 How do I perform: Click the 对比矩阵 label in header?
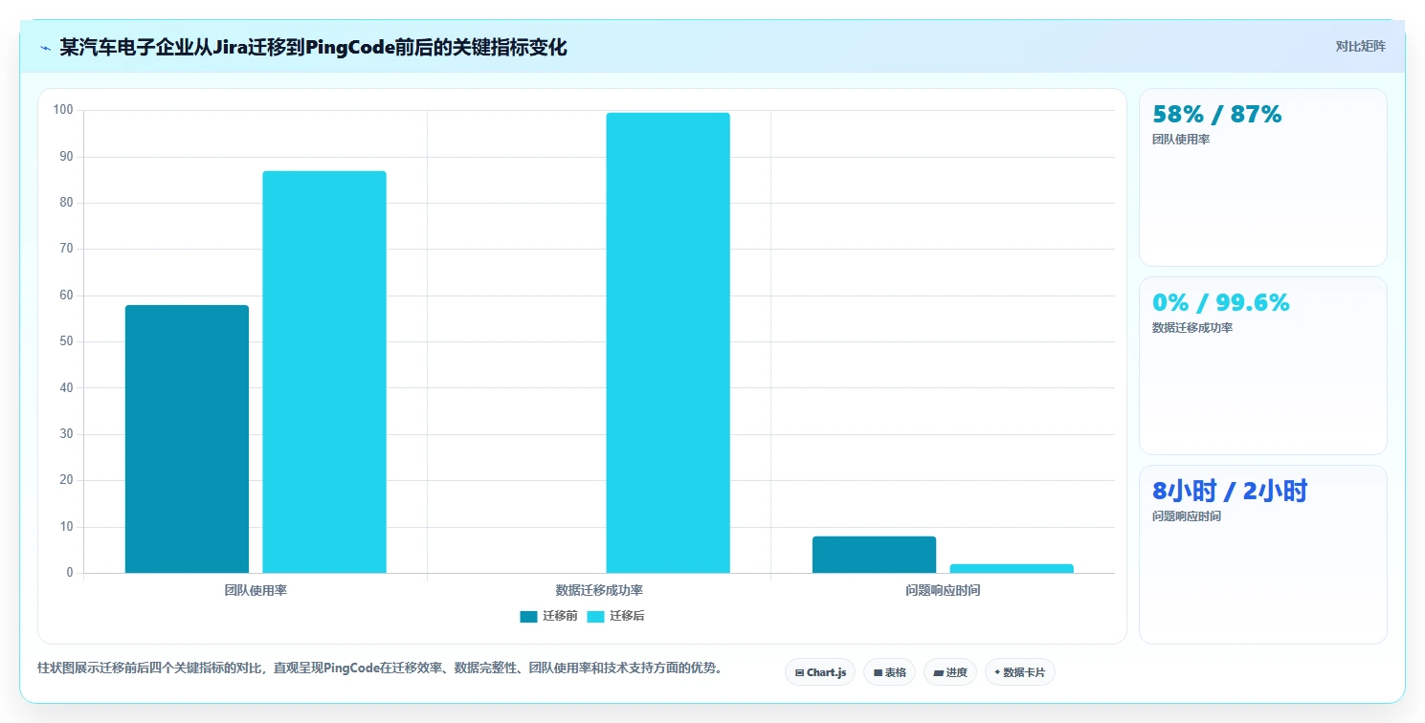(x=1360, y=46)
